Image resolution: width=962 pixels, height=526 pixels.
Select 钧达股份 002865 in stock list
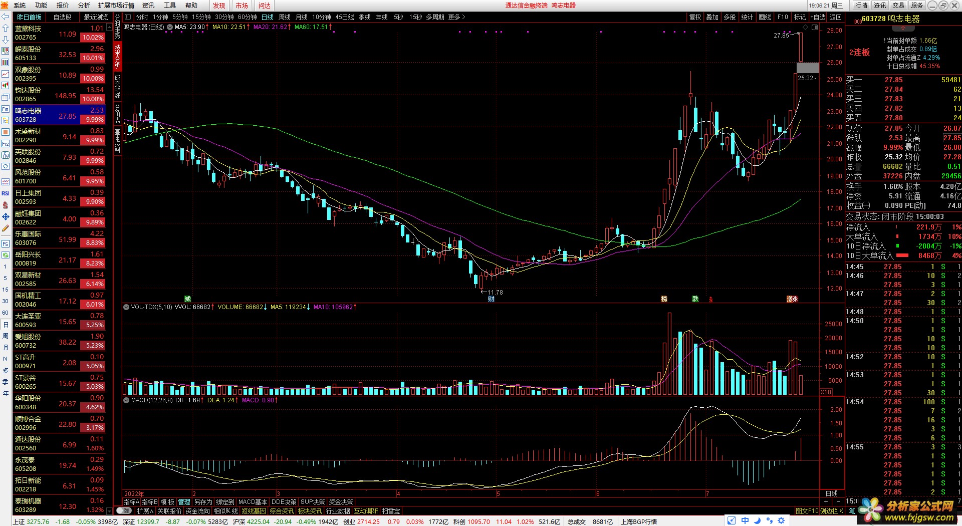[x=59, y=95]
